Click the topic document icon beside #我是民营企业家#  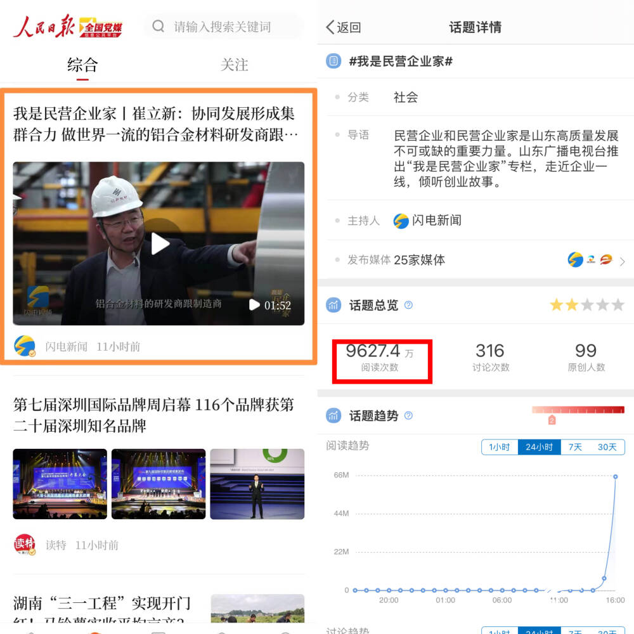333,61
